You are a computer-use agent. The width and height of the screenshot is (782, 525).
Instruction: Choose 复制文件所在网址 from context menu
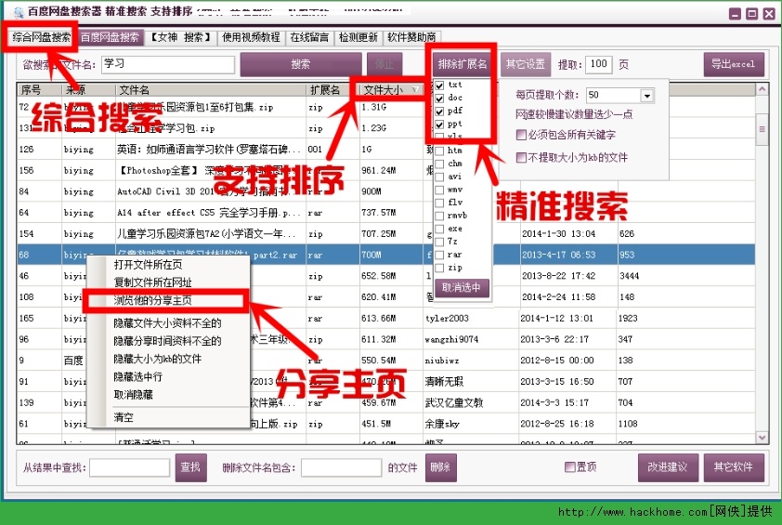tap(168, 282)
